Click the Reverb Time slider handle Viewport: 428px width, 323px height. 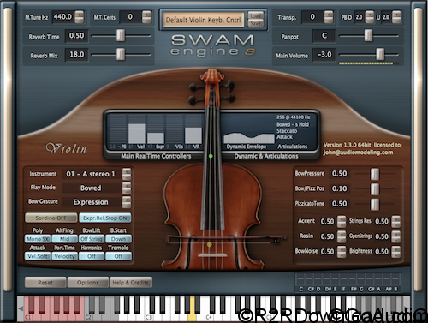click(x=121, y=36)
